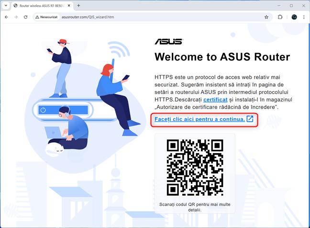Click the forward navigation arrow
Screen dimensions: 310x228
tap(16, 17)
